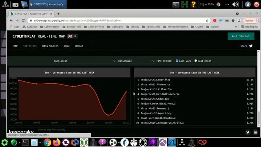Screen dimensions: 261x147
Task: Launch Firefox from the bottom dock
Action: (x=56, y=143)
